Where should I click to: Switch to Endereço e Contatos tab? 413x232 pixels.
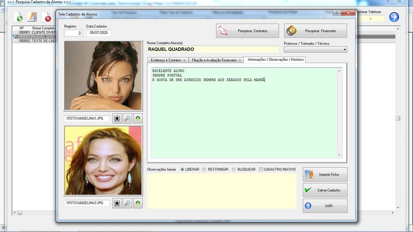point(168,60)
